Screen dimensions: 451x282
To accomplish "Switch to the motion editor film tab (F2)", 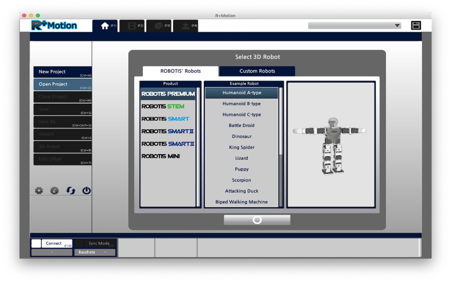I will pyautogui.click(x=132, y=26).
